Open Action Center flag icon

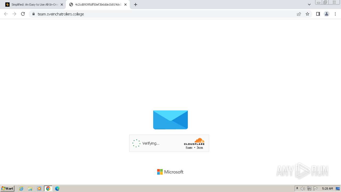[316, 189]
